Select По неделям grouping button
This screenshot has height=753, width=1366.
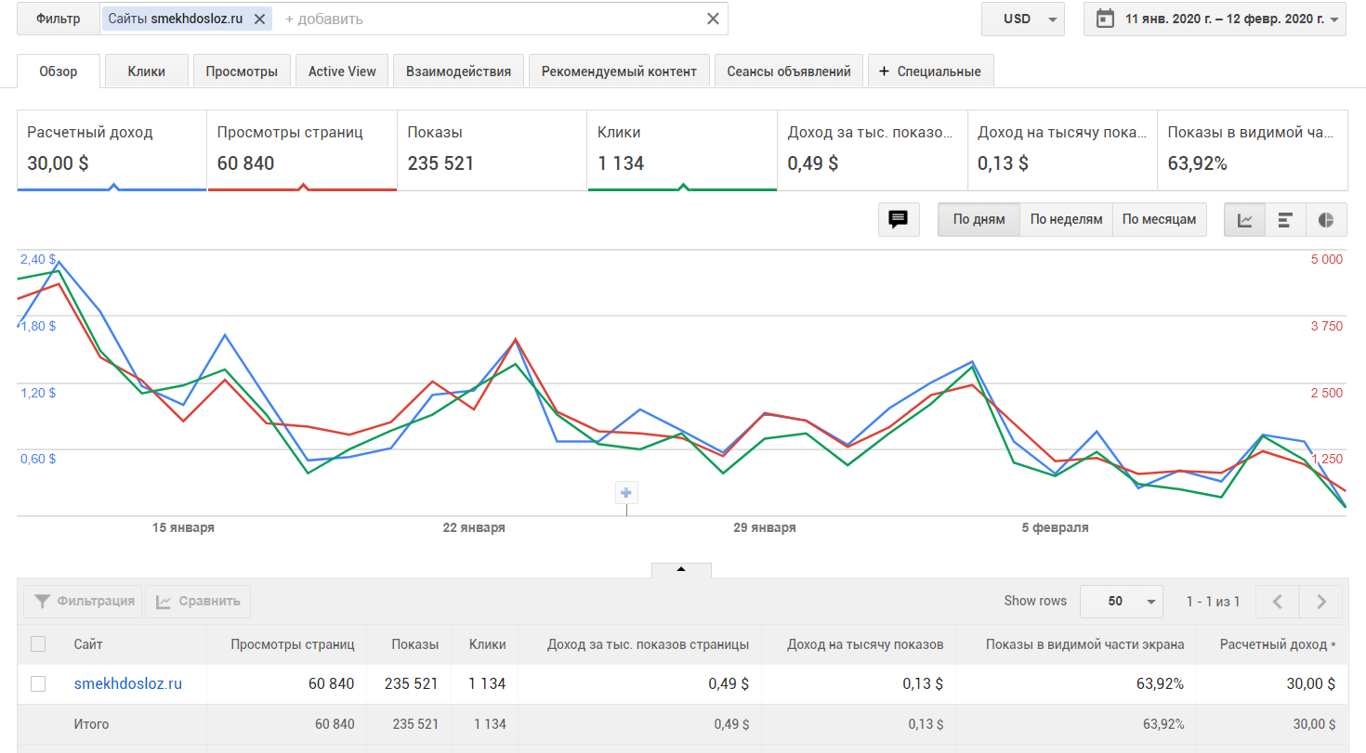tap(1066, 220)
